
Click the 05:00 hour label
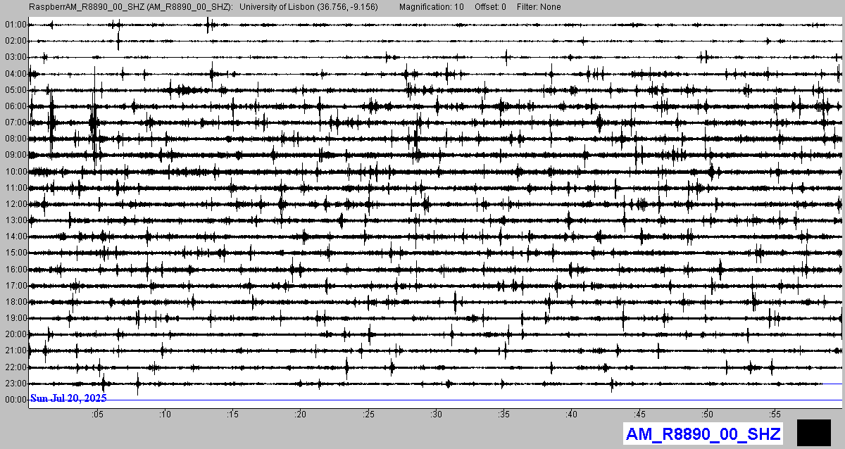[x=15, y=90]
